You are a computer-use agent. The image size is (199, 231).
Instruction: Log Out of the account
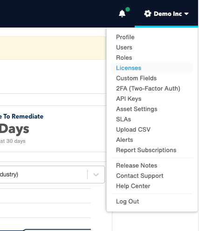pos(127,202)
